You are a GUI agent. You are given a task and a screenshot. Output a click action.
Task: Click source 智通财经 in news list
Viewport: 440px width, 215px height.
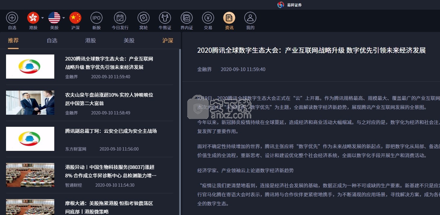[74, 185]
